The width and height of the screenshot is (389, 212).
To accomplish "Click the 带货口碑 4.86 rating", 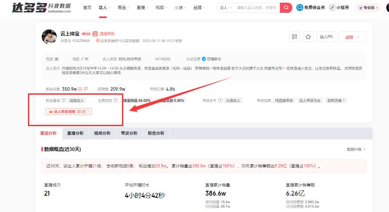I will pos(162,89).
